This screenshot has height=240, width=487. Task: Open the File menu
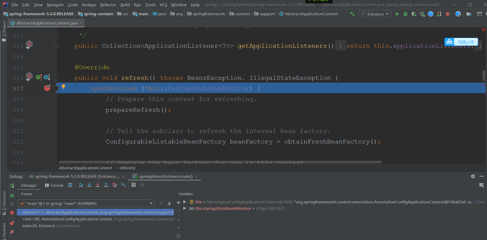pyautogui.click(x=15, y=5)
